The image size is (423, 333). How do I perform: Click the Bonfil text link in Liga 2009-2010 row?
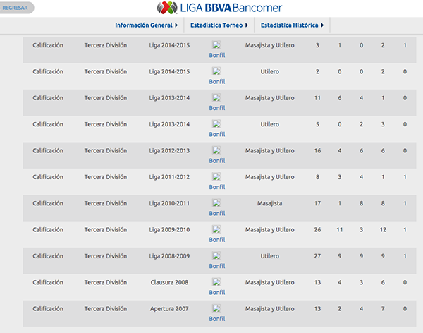tap(217, 240)
